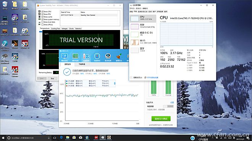Screen dimensions: 252x141
Task: Open Task View on the taskbar
Action: [x=55, y=138]
